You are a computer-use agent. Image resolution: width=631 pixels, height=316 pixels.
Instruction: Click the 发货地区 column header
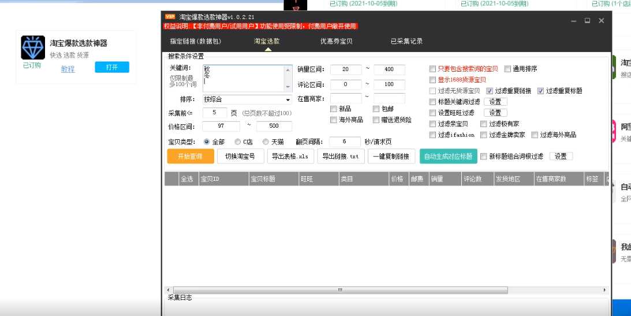pyautogui.click(x=513, y=179)
